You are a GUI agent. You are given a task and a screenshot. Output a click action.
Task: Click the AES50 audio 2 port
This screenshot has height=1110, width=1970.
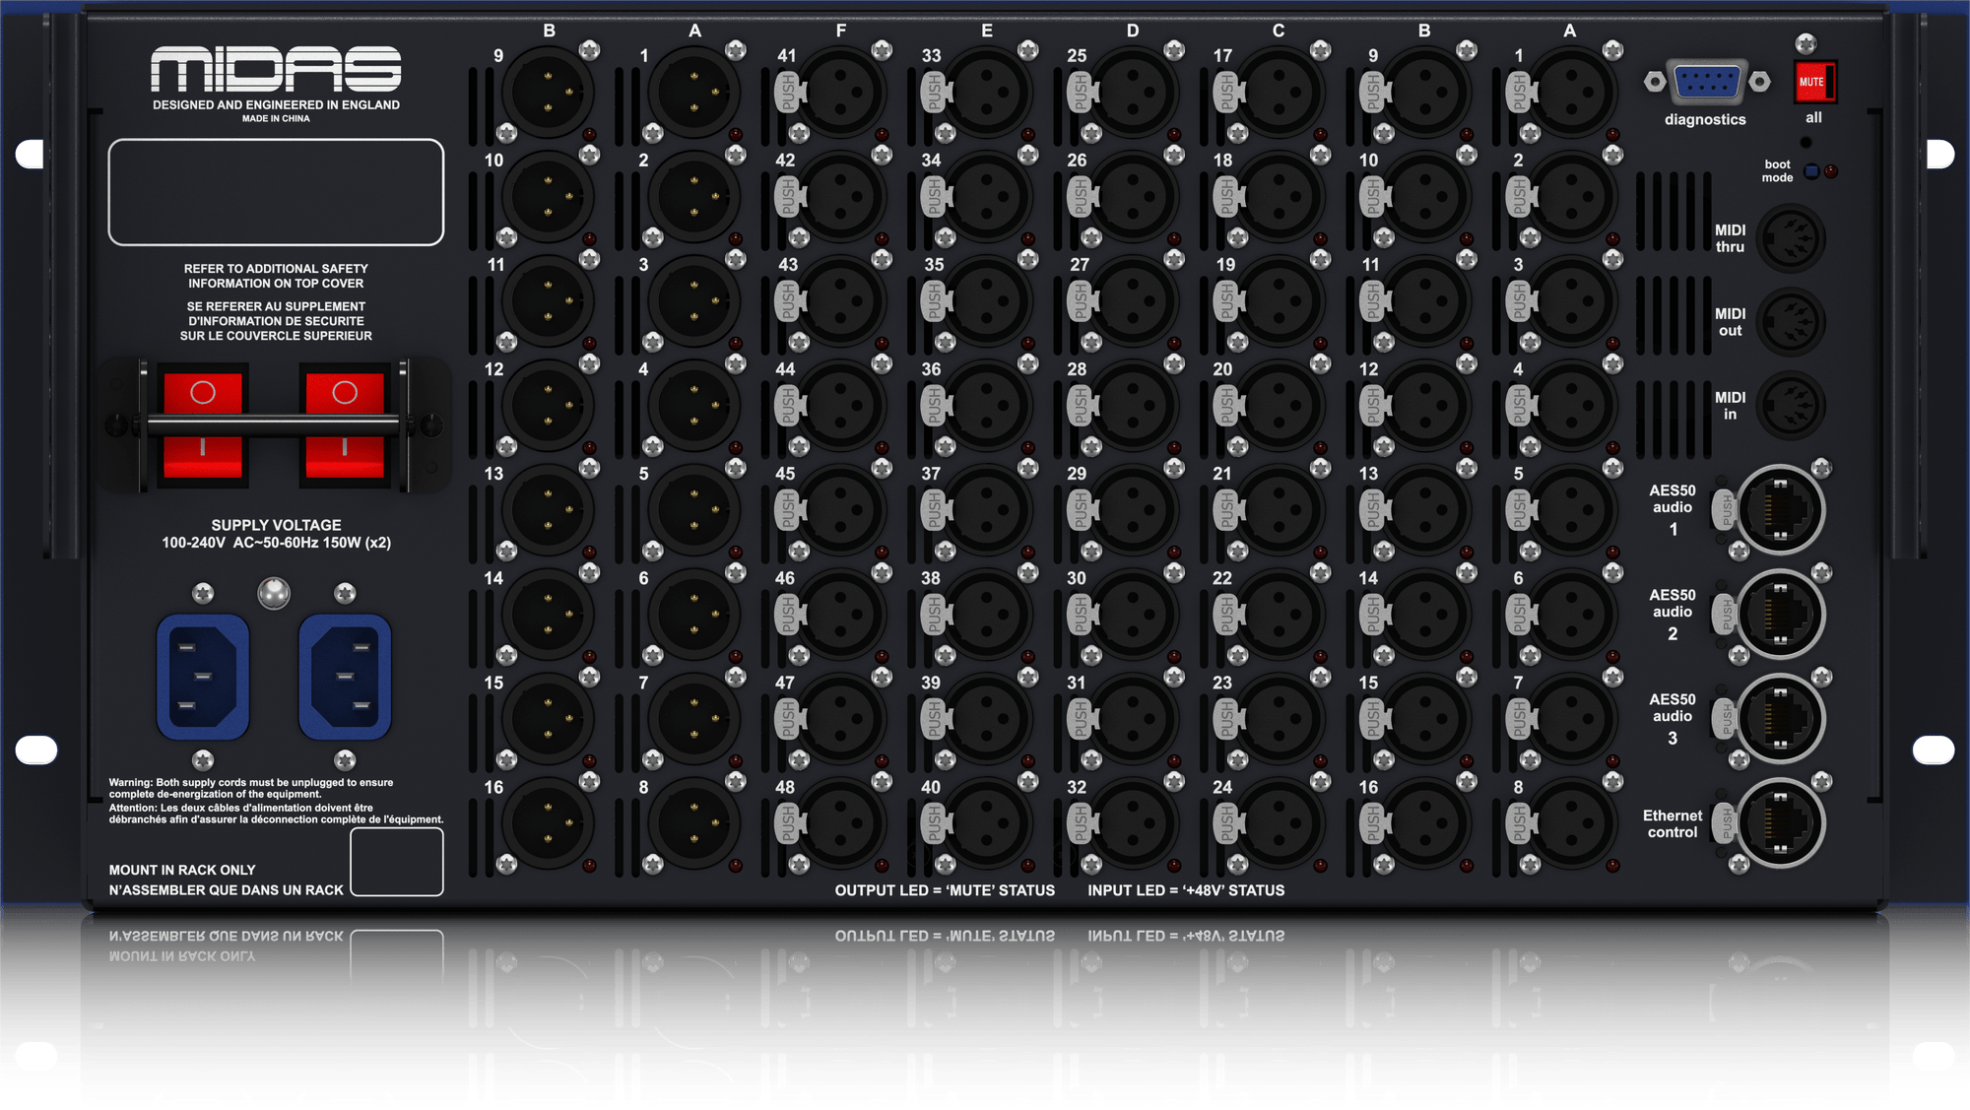tap(1780, 615)
